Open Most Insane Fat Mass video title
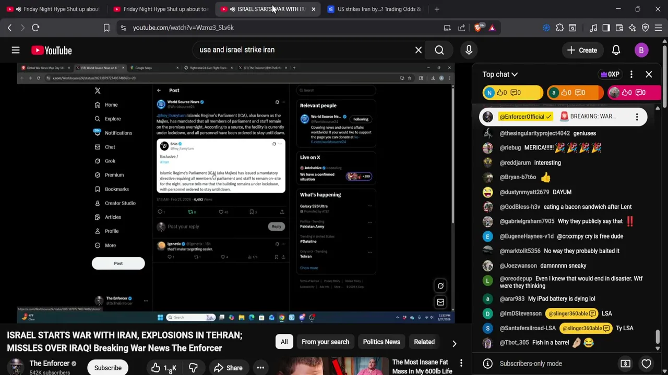Image resolution: width=668 pixels, height=375 pixels. pos(422,367)
